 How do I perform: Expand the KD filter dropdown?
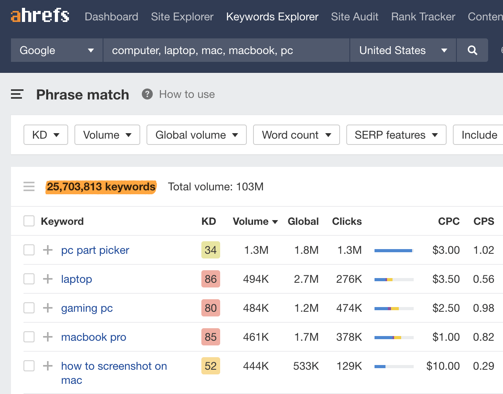coord(45,135)
